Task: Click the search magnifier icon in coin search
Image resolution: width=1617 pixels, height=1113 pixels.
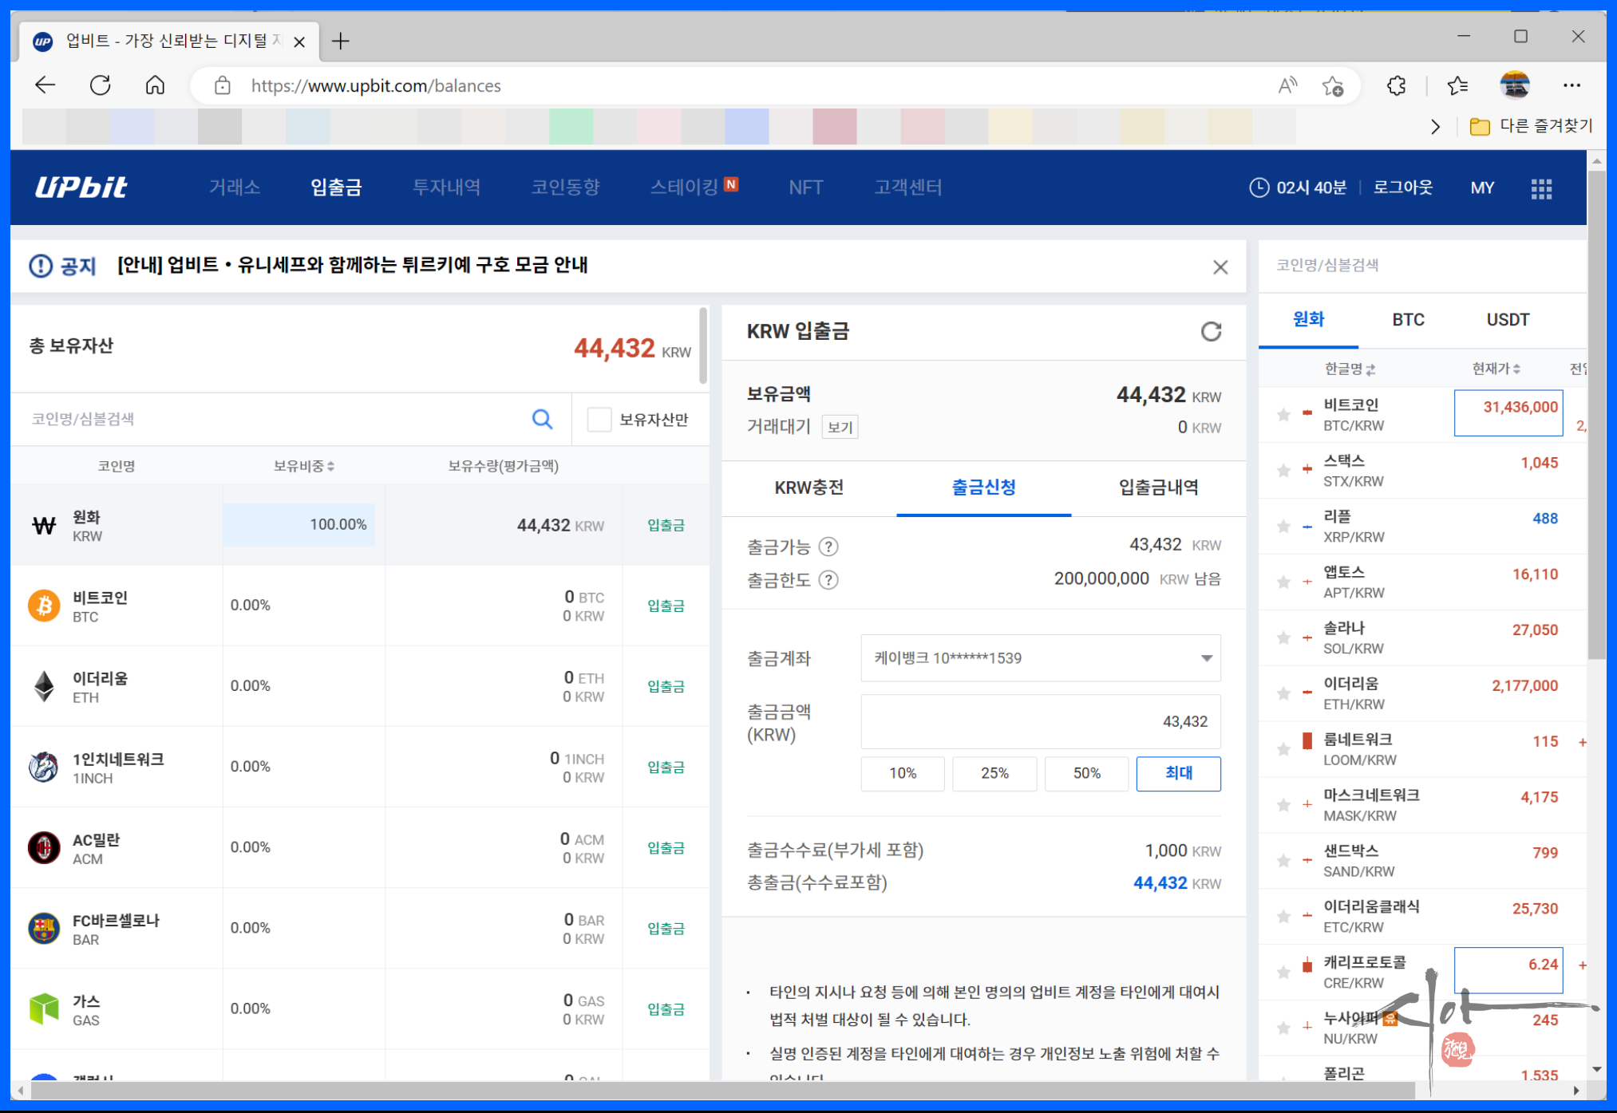Action: coord(542,419)
